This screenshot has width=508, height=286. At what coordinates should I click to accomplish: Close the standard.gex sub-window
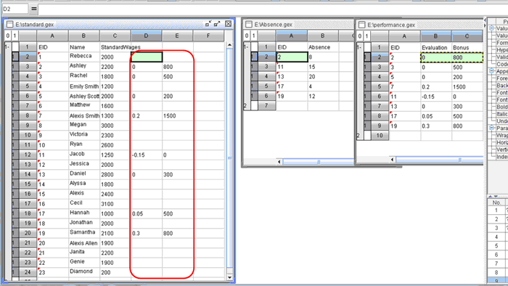click(228, 24)
